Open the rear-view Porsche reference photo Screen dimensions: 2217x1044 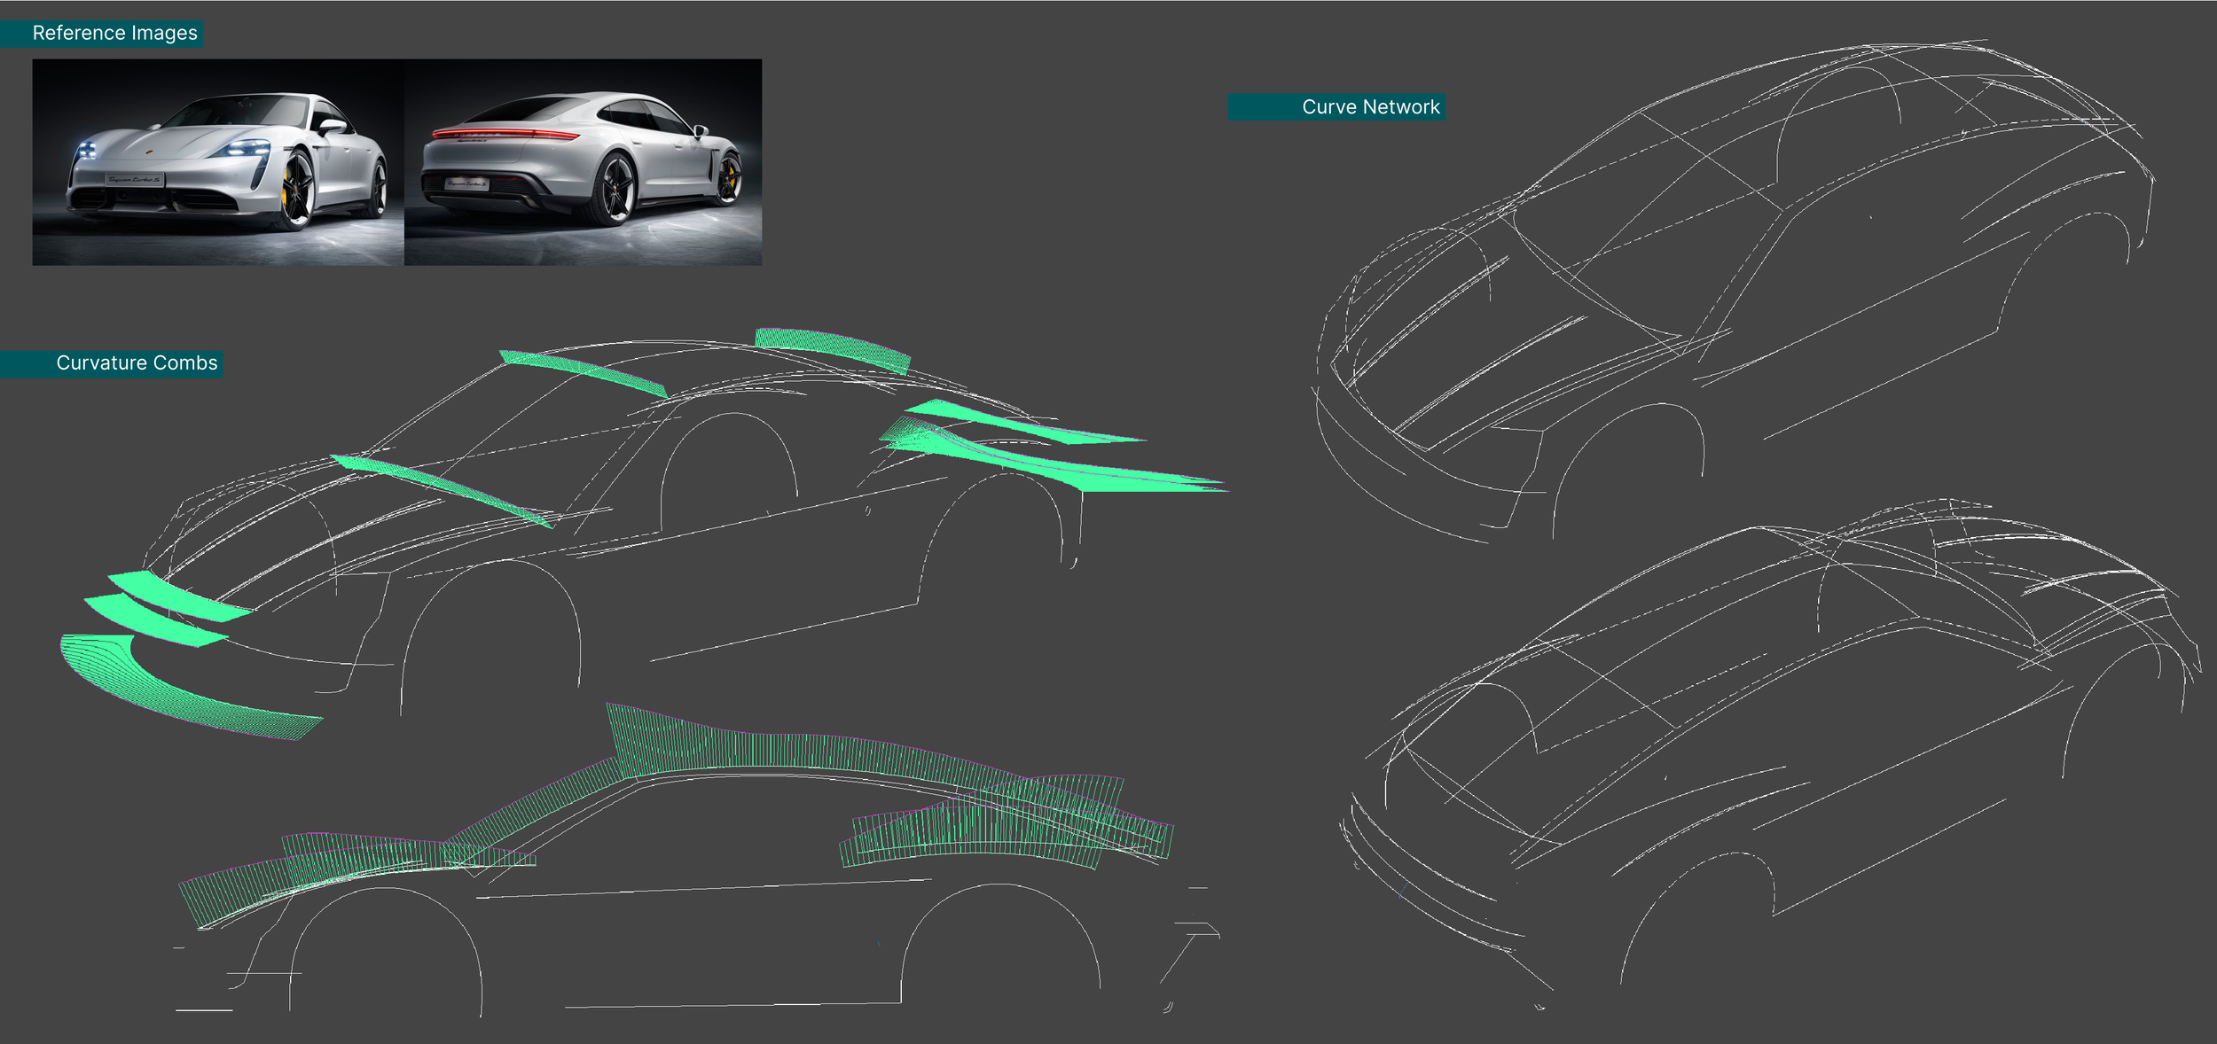pos(583,162)
